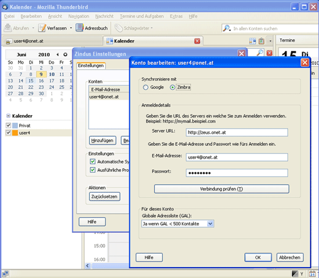The height and width of the screenshot is (278, 319).
Task: Select the Einstellungen tab in Zindus window
Action: tap(91, 65)
